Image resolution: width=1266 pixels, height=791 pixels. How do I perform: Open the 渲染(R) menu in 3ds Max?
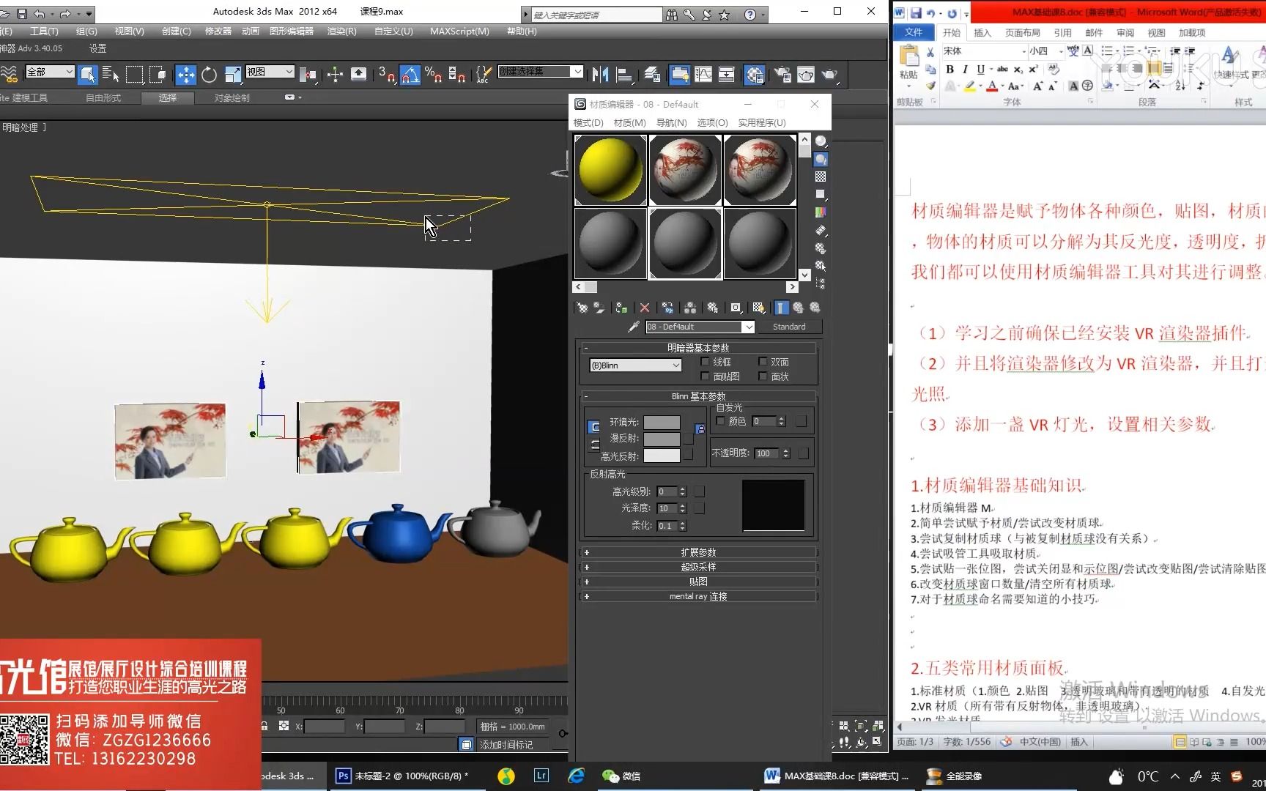(342, 31)
